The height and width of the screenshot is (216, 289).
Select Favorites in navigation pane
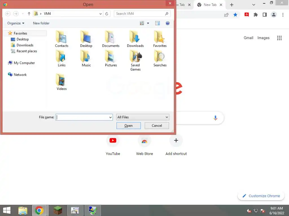(20, 33)
